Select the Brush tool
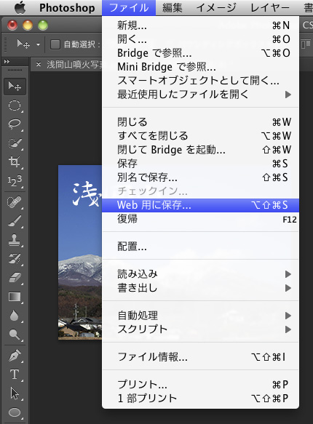 15,220
